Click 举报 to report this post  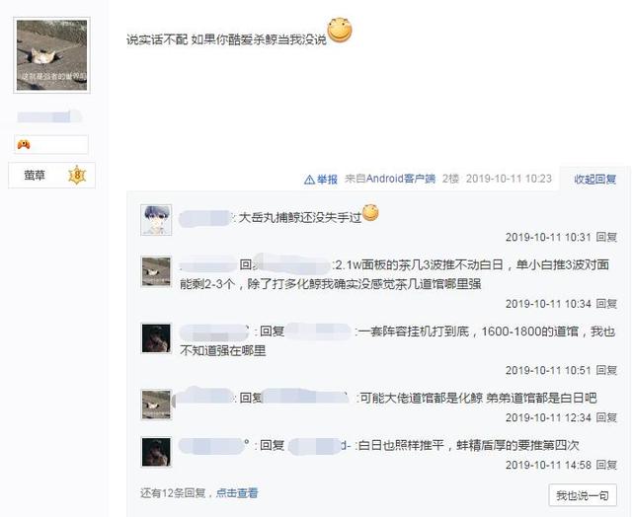coord(327,180)
